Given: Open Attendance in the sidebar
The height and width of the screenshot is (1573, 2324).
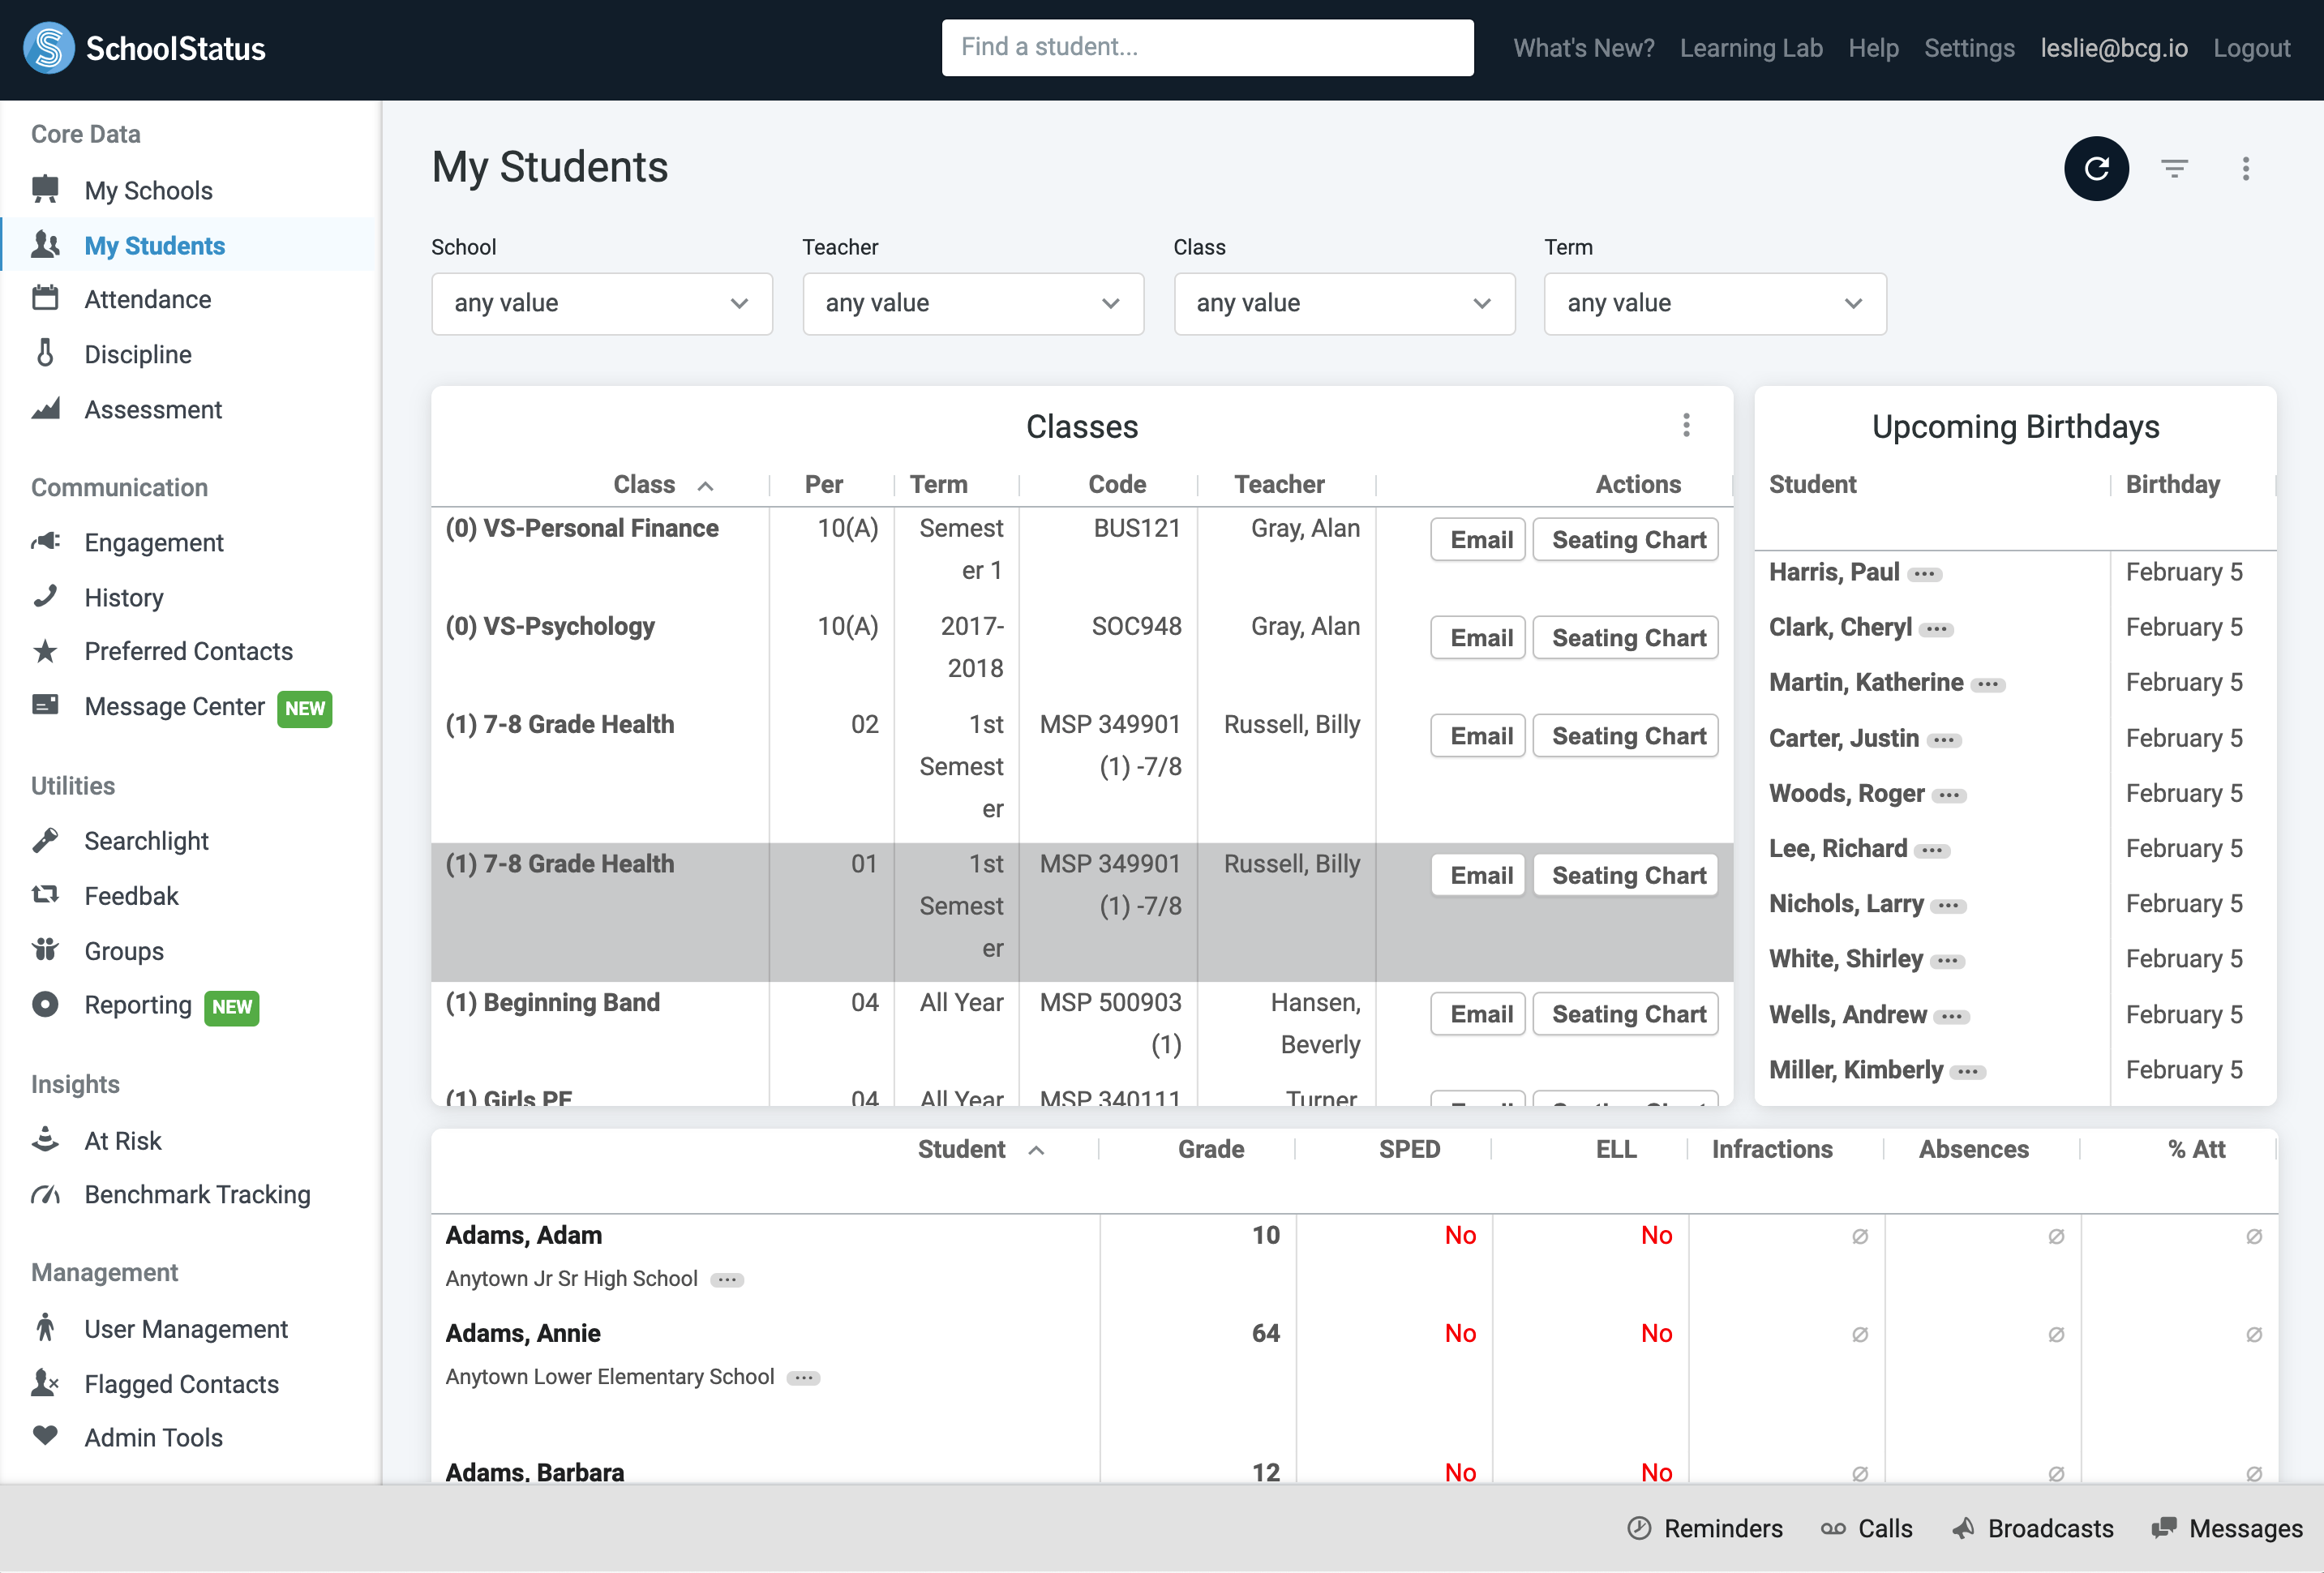Looking at the screenshot, I should [147, 299].
